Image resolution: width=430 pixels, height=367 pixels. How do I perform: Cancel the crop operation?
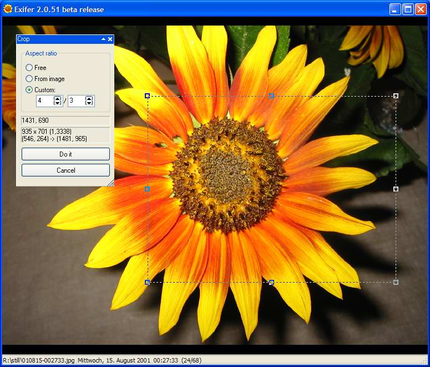(x=65, y=170)
